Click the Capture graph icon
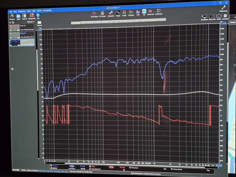 tap(40, 24)
